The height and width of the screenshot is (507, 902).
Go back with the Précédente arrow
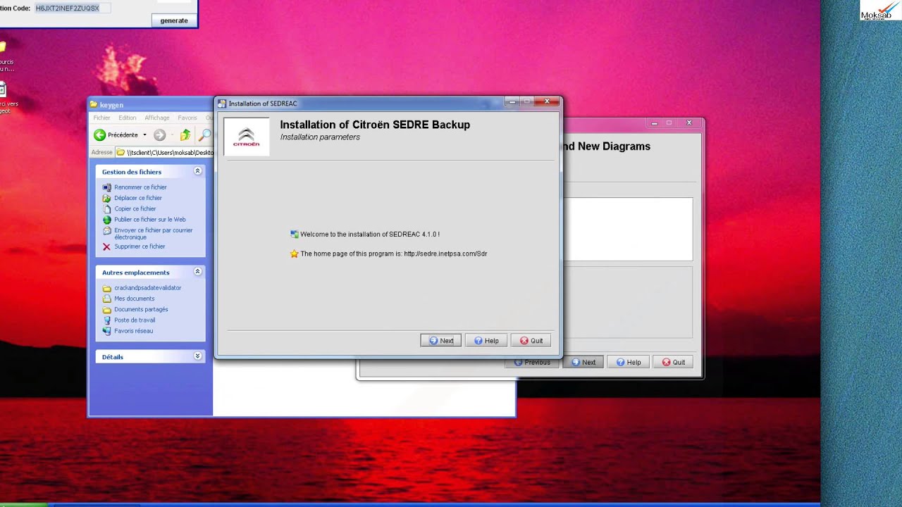pos(100,135)
